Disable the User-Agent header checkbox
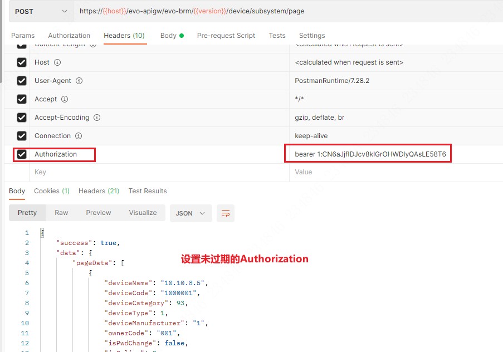The image size is (503, 352). (22, 81)
